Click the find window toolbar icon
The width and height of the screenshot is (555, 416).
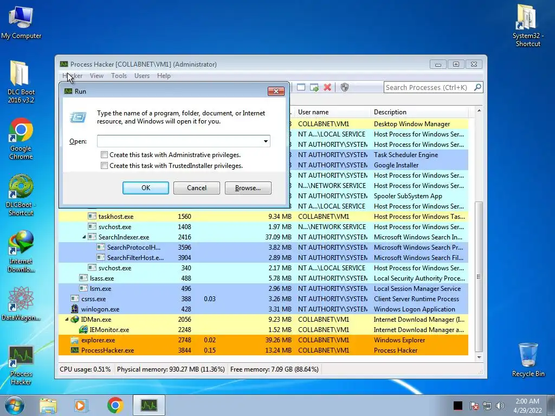click(301, 87)
